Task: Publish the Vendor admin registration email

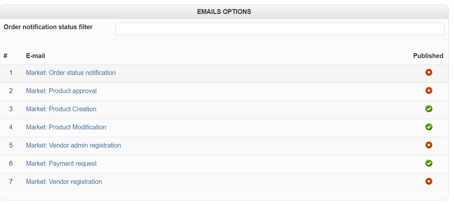Action: tap(429, 145)
